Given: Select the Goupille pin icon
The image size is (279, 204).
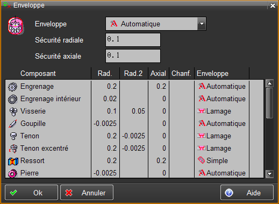Looking at the screenshot, I should 12,124.
